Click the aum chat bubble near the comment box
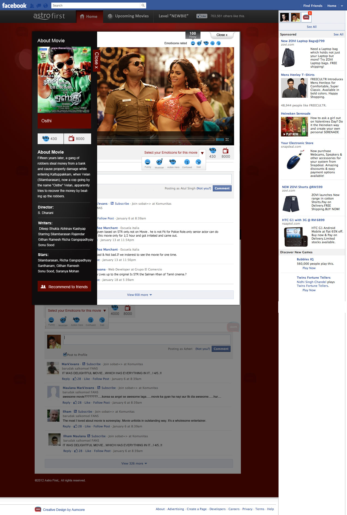The height and width of the screenshot is (515, 347). pyautogui.click(x=233, y=327)
